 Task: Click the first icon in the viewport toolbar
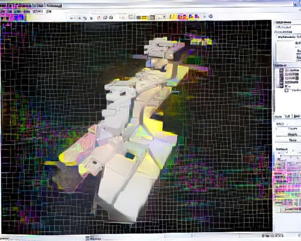[x=71, y=17]
